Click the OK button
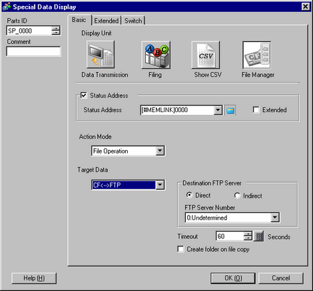This screenshot has width=313, height=291. point(233,278)
